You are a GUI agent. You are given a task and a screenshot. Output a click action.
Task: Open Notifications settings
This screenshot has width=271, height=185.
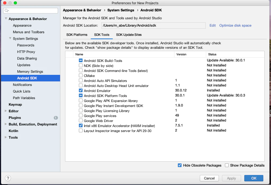point(22,85)
